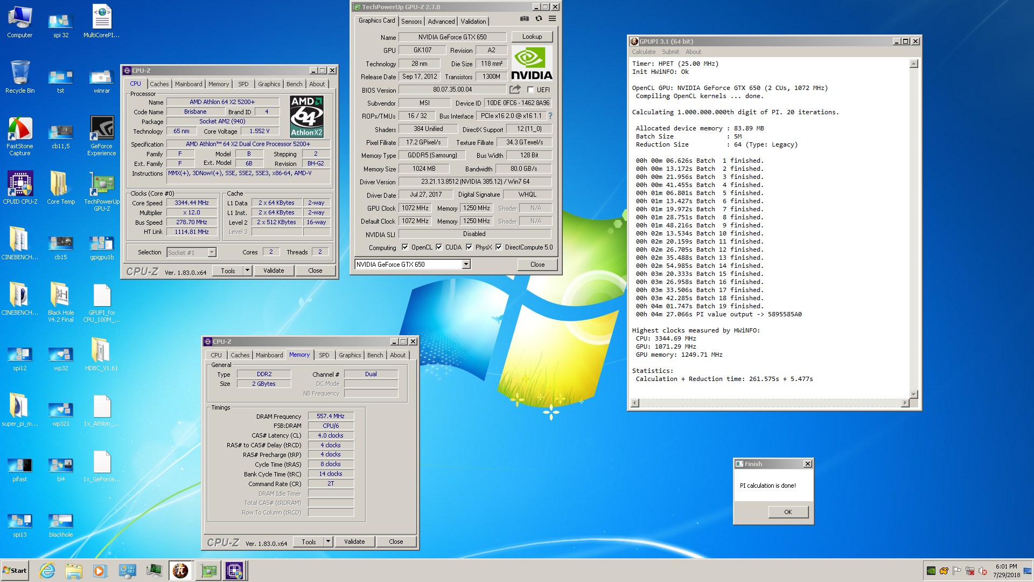Expand the Tools arrow in top CPU-Z window
This screenshot has height=582, width=1034.
point(247,271)
